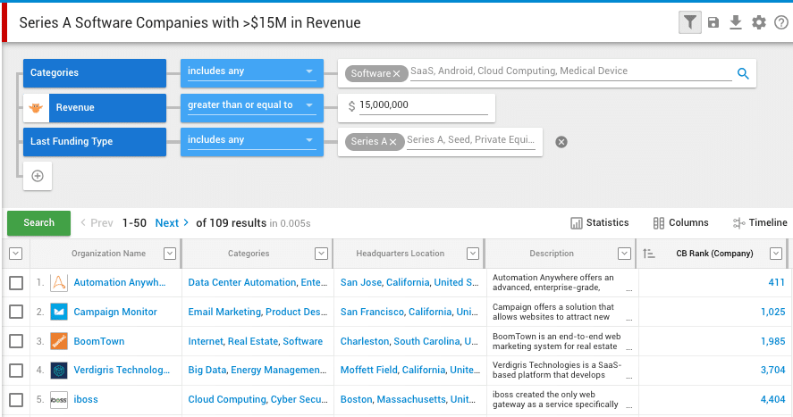Click the iboss logo icon
This screenshot has width=793, height=417.
(59, 400)
